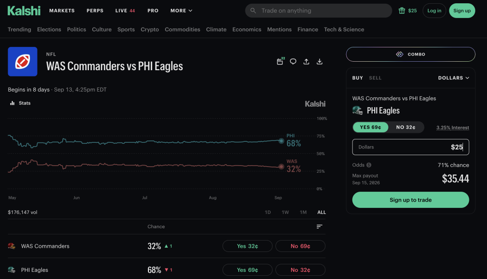Open PRO in top navigation
The width and height of the screenshot is (487, 279).
153,10
